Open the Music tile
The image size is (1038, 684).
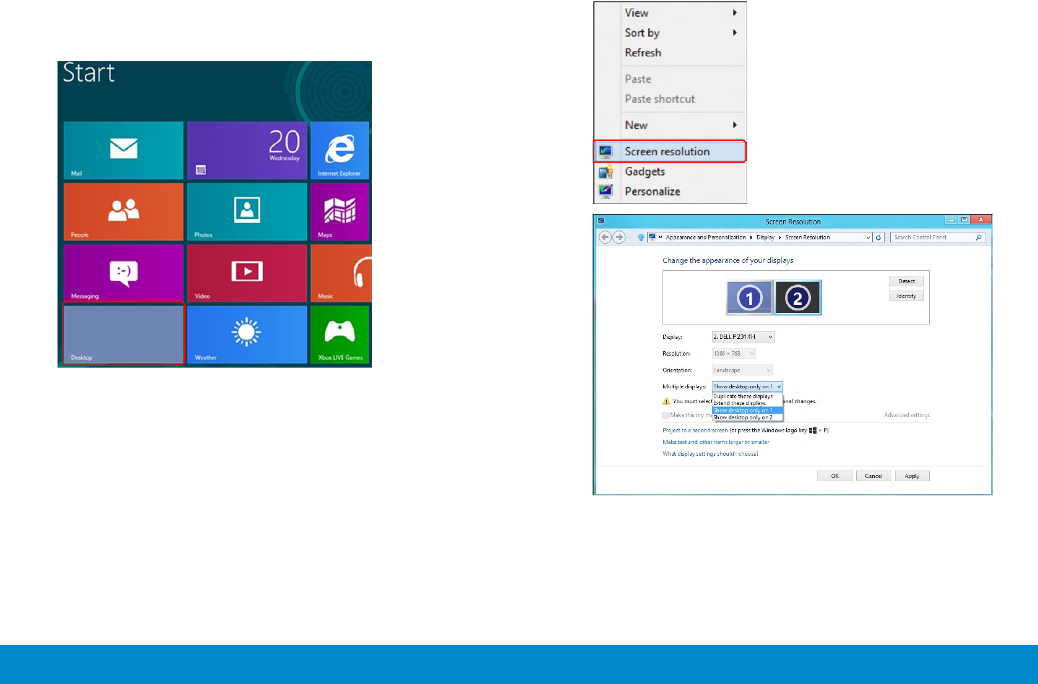(341, 273)
